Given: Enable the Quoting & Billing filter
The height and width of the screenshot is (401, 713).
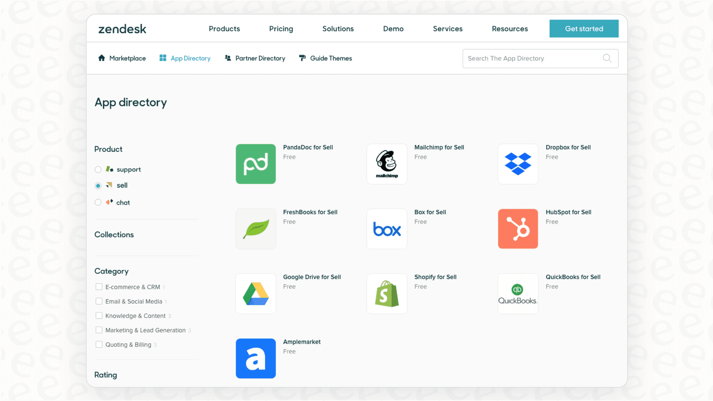Looking at the screenshot, I should point(99,344).
